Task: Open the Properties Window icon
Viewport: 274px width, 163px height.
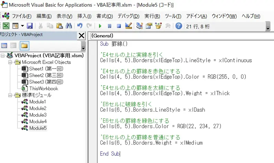Action: point(149,26)
